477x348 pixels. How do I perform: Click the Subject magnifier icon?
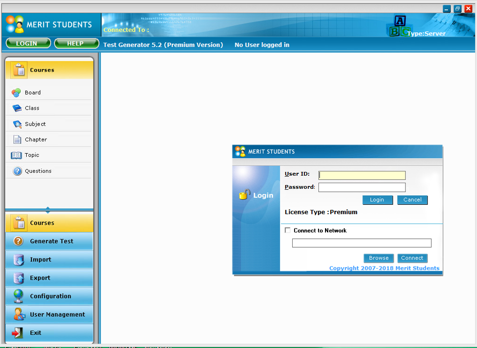[x=17, y=124]
